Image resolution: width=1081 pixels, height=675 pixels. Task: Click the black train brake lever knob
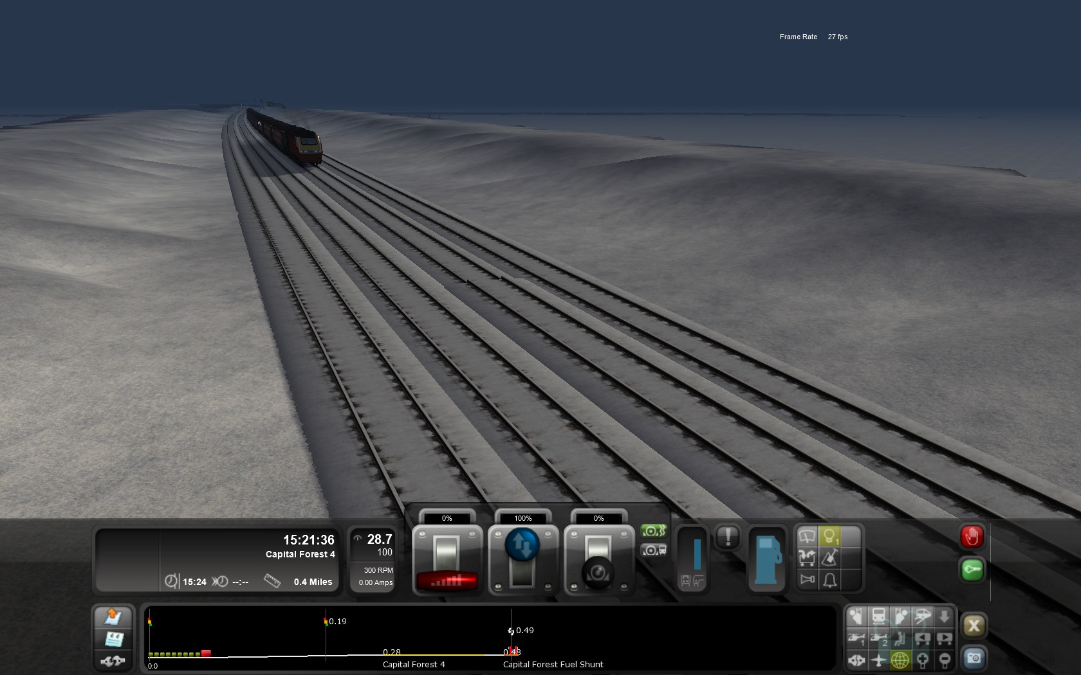click(598, 571)
